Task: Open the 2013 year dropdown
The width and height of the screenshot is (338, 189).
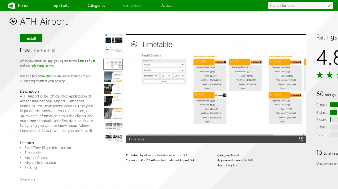Action: coord(179,76)
